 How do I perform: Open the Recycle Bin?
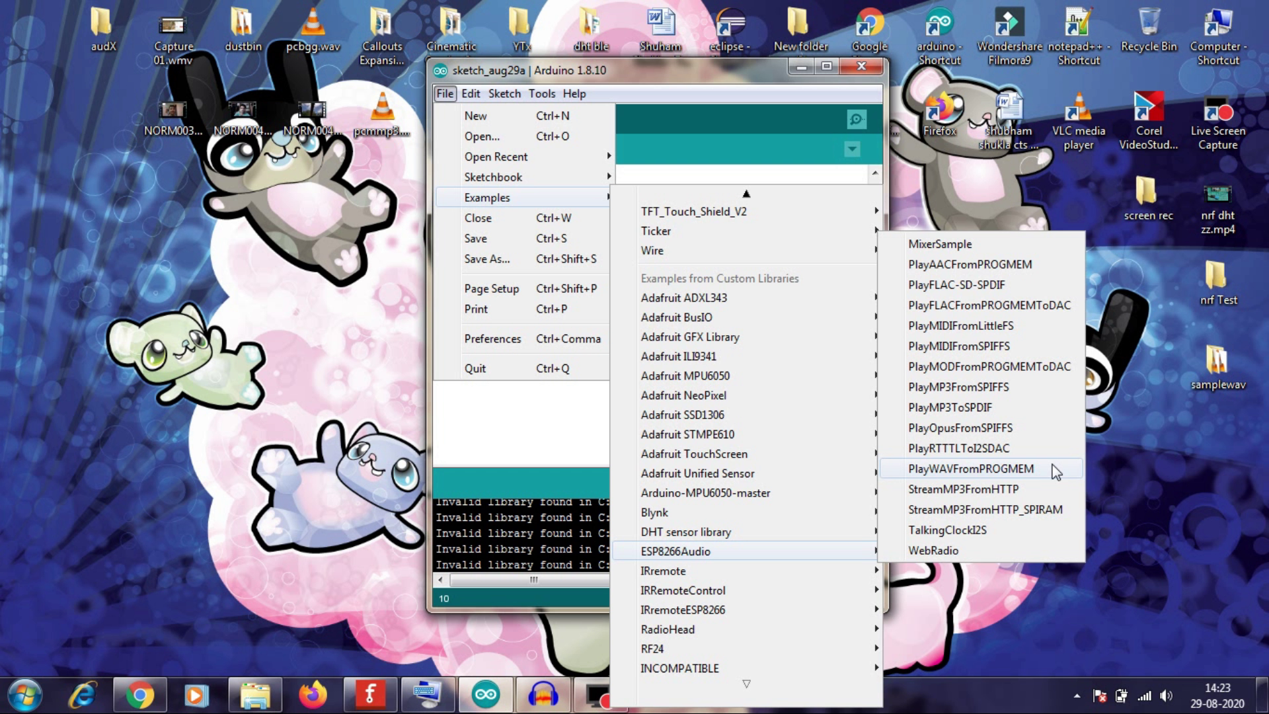tap(1149, 30)
